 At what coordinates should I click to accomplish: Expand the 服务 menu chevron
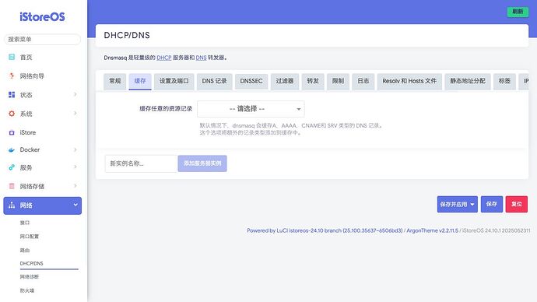75,167
